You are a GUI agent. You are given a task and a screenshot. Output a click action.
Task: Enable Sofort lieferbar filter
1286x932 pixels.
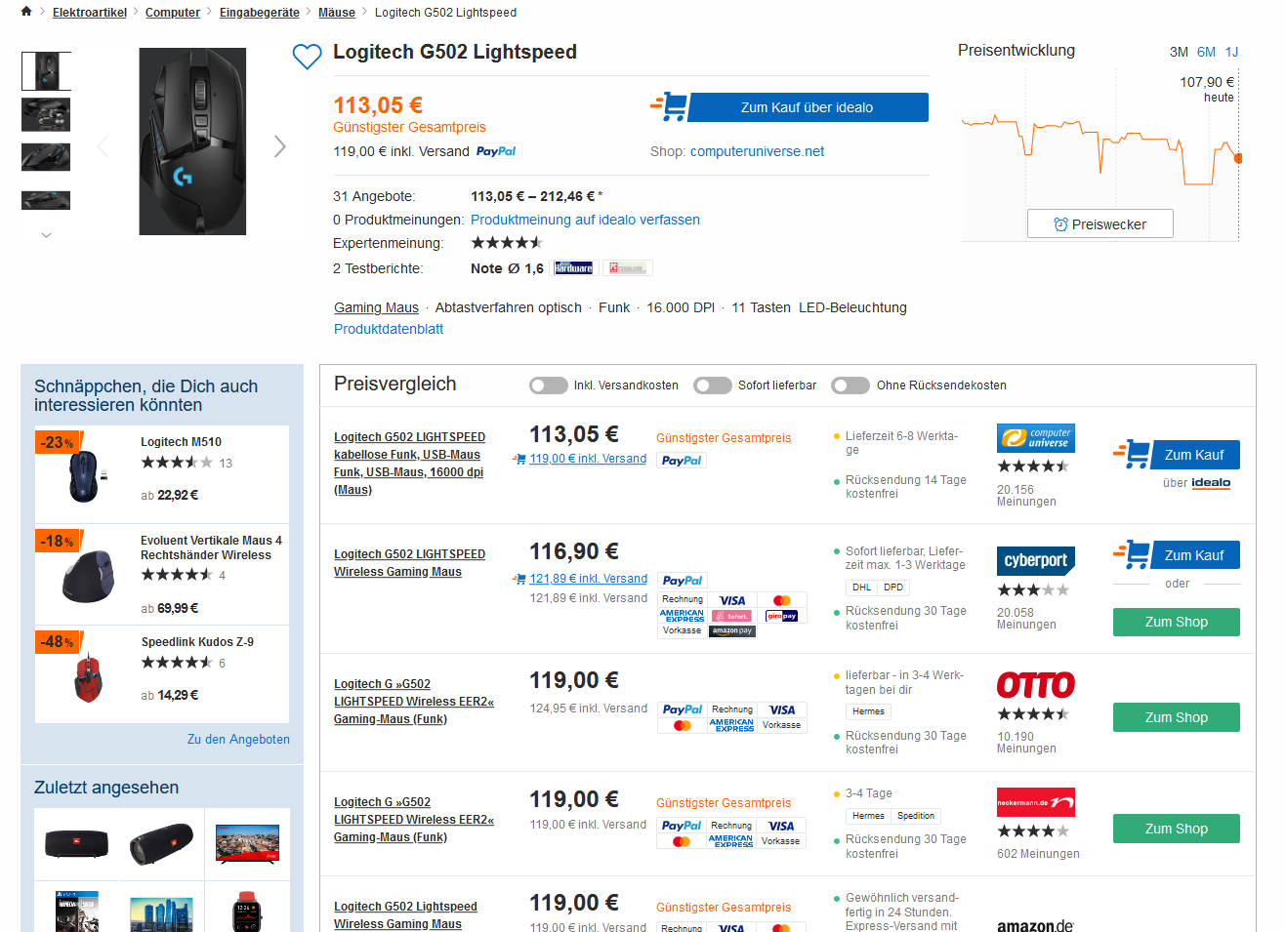click(x=713, y=385)
